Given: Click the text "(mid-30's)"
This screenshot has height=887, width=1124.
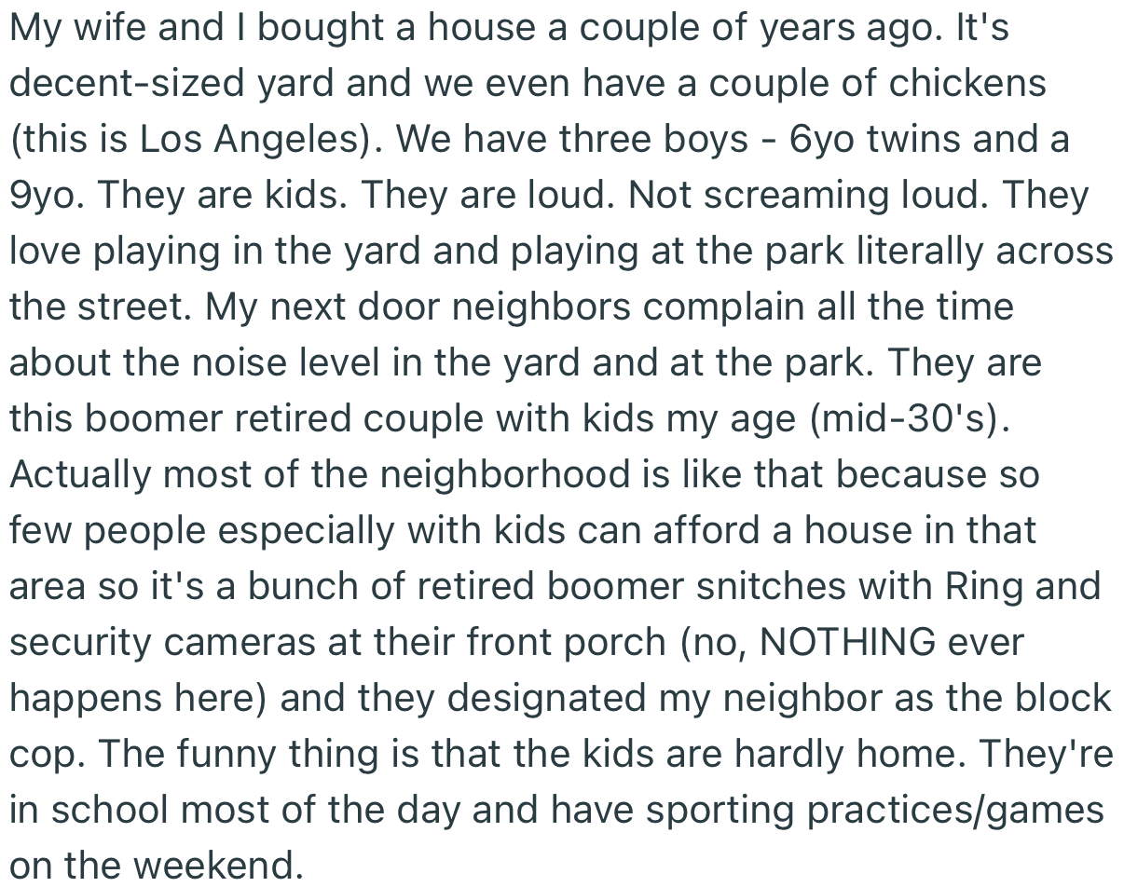Looking at the screenshot, I should (x=911, y=418).
